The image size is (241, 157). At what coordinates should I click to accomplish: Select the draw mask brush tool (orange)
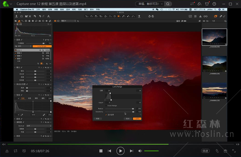click(119, 16)
